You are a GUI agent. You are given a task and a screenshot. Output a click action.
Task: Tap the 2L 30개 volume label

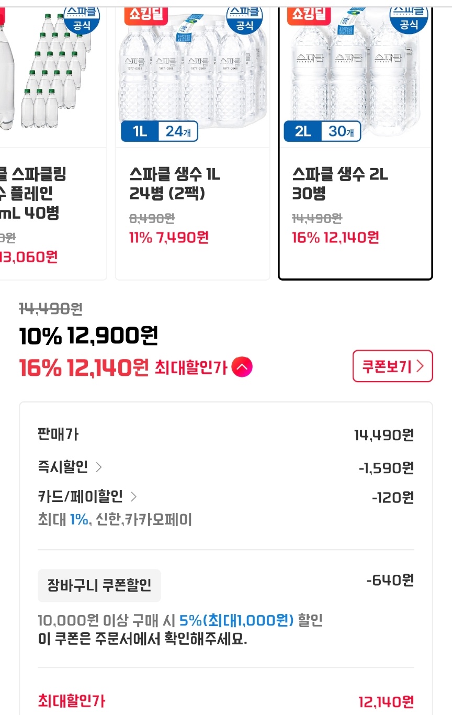point(323,131)
